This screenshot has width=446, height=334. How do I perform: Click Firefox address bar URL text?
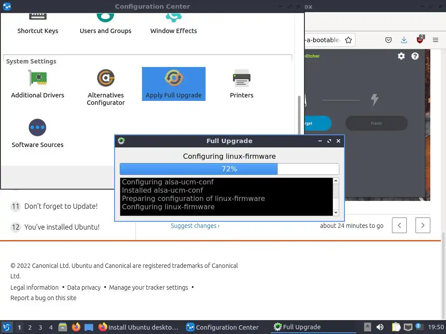pos(324,40)
